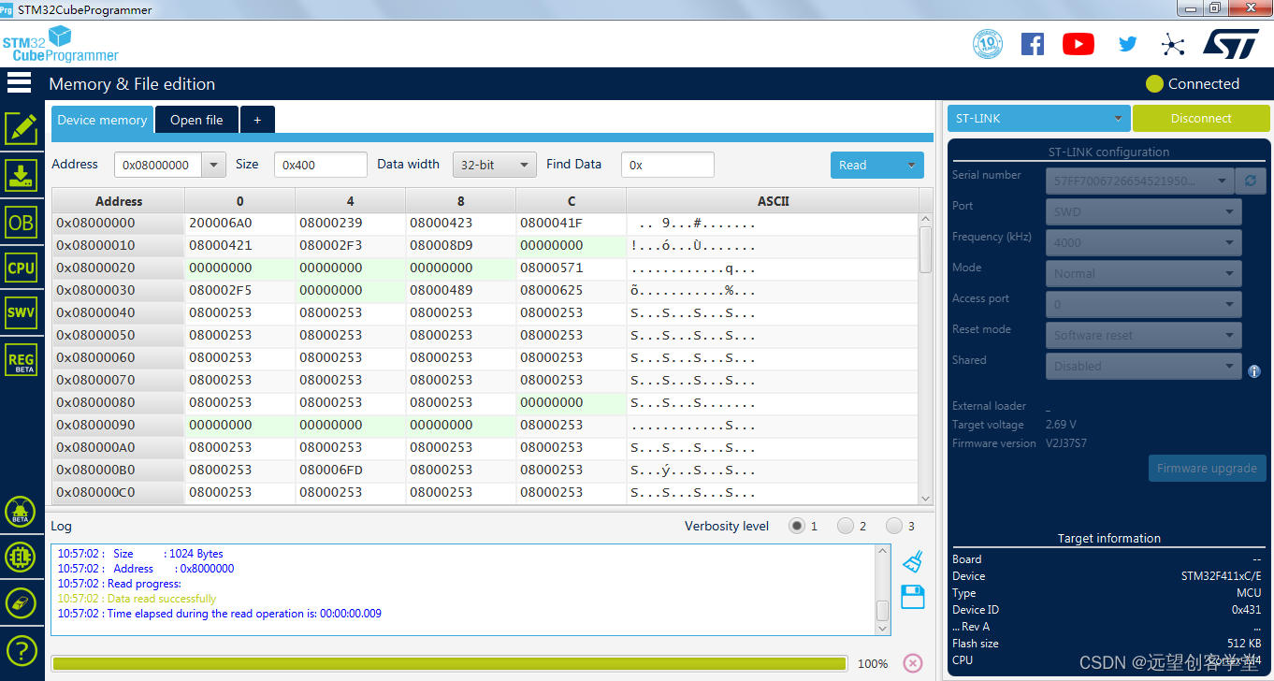Open the beta bug icon in sidebar

pyautogui.click(x=21, y=512)
